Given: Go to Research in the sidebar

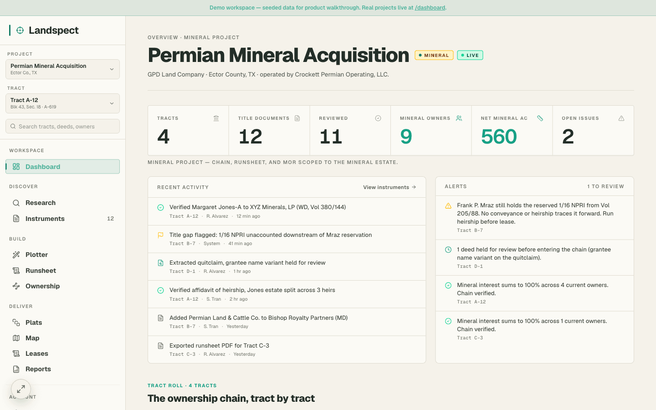Looking at the screenshot, I should (62, 203).
